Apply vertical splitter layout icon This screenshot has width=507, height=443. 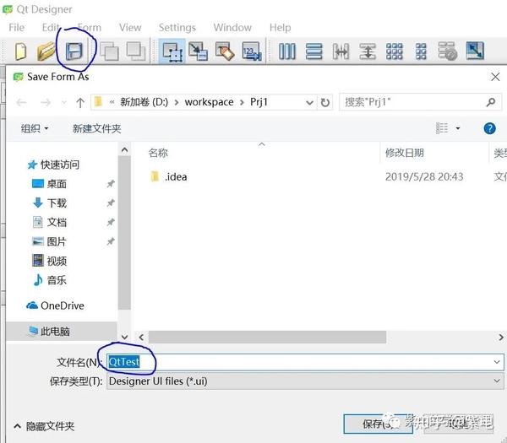coord(368,51)
